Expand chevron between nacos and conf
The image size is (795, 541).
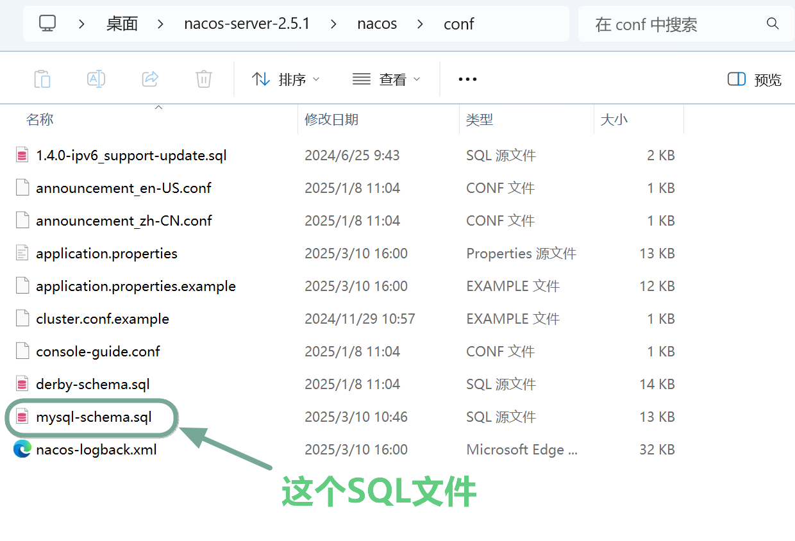pos(420,24)
